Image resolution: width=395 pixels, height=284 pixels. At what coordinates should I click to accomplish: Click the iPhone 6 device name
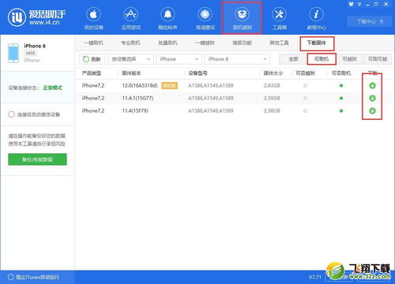(x=35, y=46)
